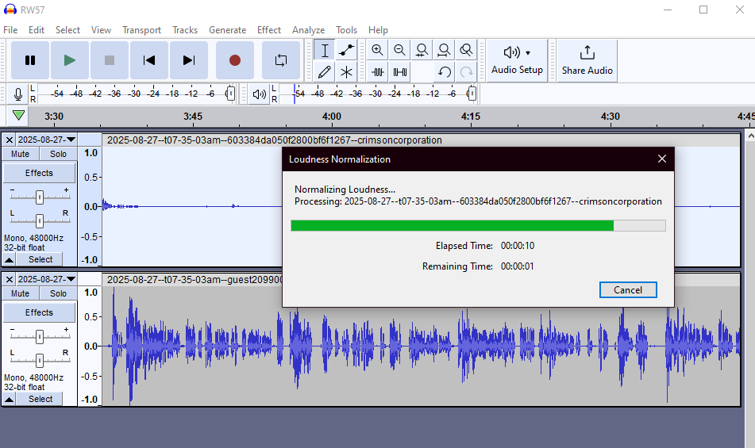
Task: Click the Zoom In magnifier icon
Action: 378,50
